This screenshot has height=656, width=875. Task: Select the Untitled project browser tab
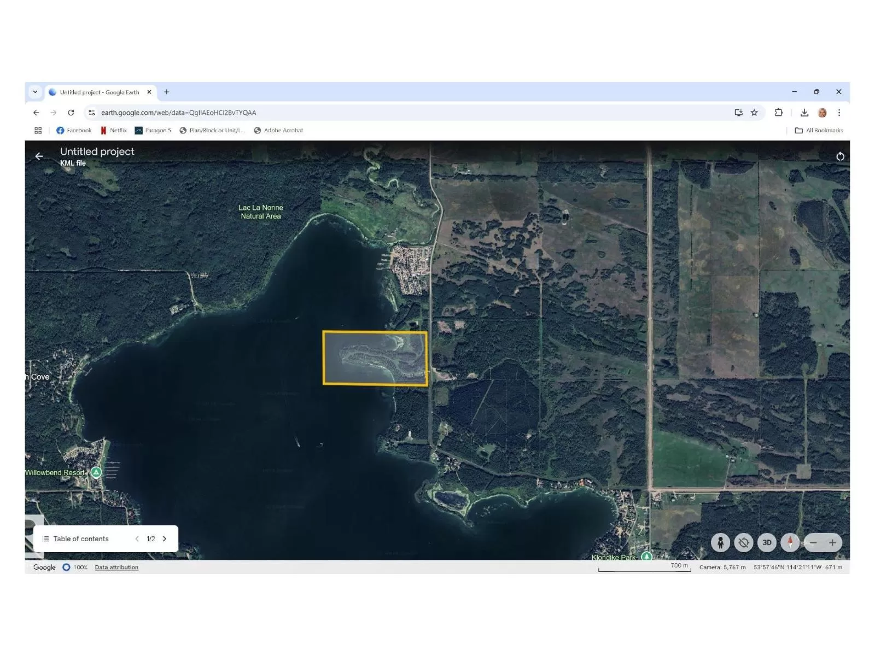[98, 92]
